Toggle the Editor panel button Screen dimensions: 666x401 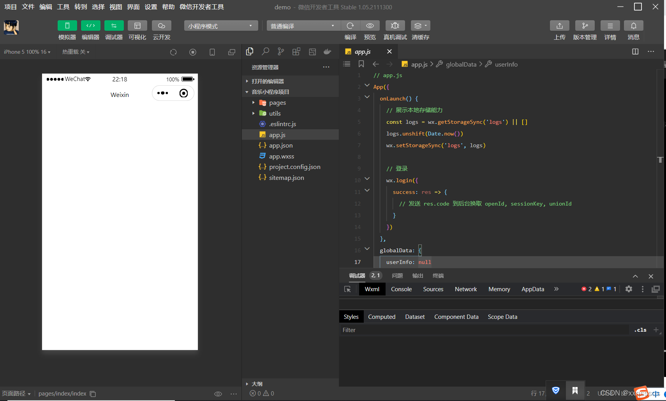91,26
